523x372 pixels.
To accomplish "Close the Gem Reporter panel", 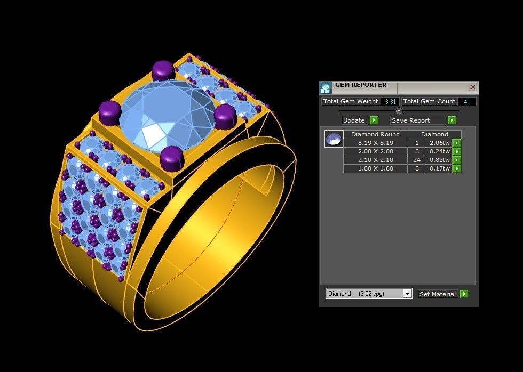I will click(473, 87).
